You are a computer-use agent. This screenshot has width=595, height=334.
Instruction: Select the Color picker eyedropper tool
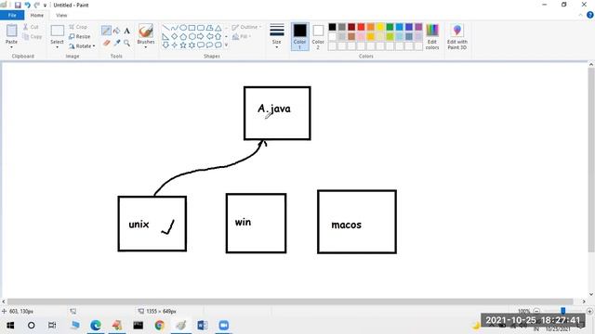pyautogui.click(x=117, y=43)
